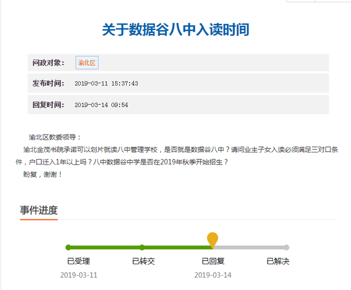Select reply time 2019-03-14 09:54
Screen dimensions: 351x290
coord(101,105)
